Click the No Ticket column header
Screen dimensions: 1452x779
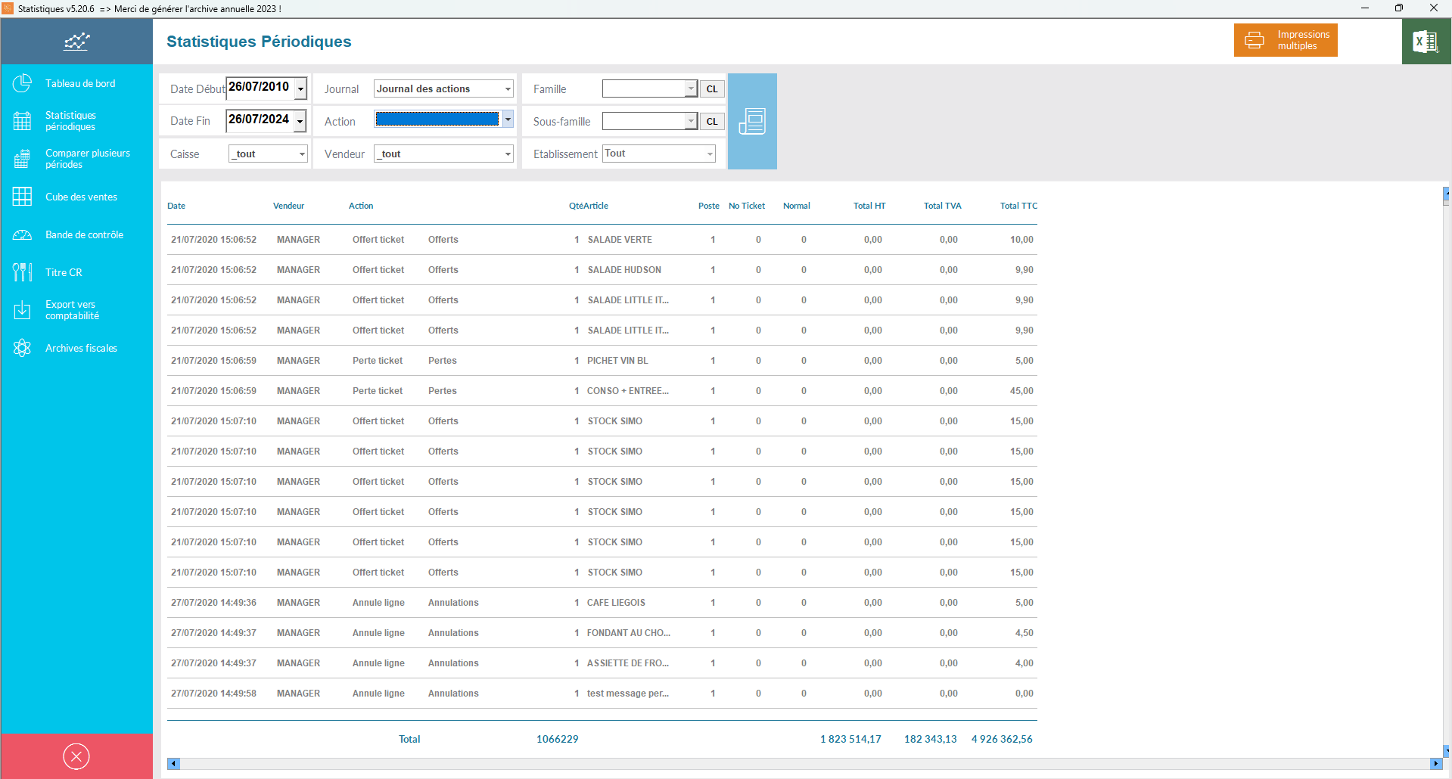click(x=747, y=206)
